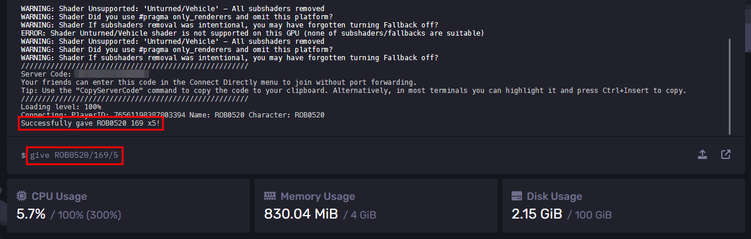
Task: Click the 'Loading level: 100%' console line
Action: [x=61, y=107]
